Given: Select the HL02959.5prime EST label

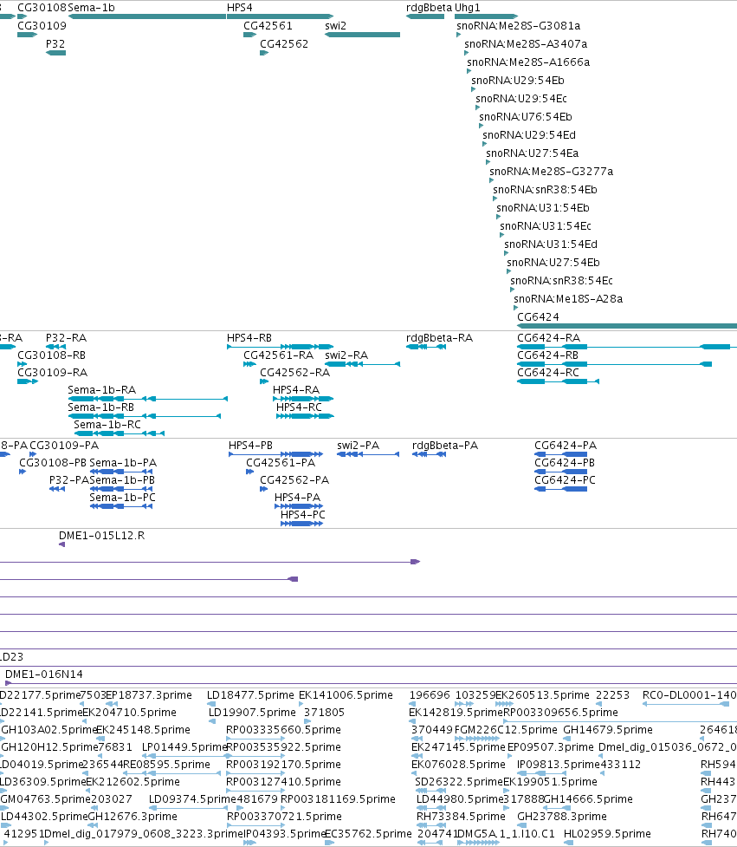Looking at the screenshot, I should 607,833.
